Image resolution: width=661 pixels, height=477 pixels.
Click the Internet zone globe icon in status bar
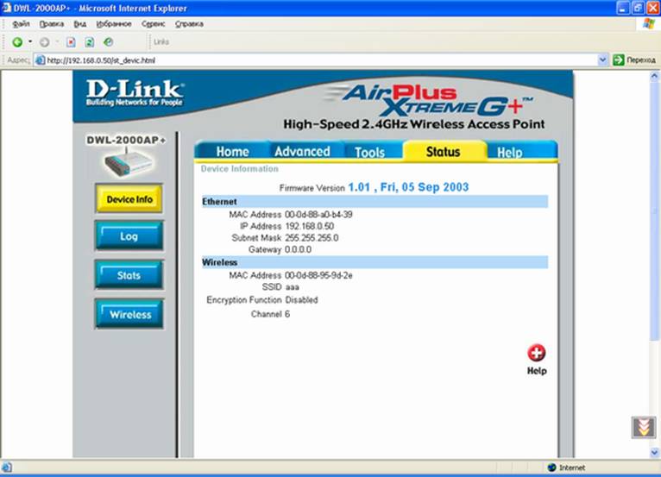coord(551,468)
